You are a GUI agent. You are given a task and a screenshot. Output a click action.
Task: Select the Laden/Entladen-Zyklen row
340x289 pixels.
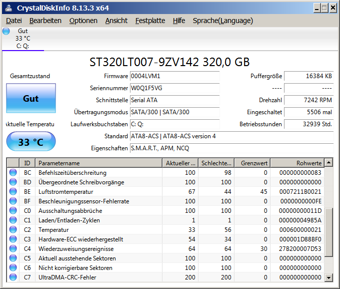coord(165,220)
